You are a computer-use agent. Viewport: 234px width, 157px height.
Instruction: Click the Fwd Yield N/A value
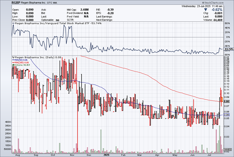pos(86,17)
